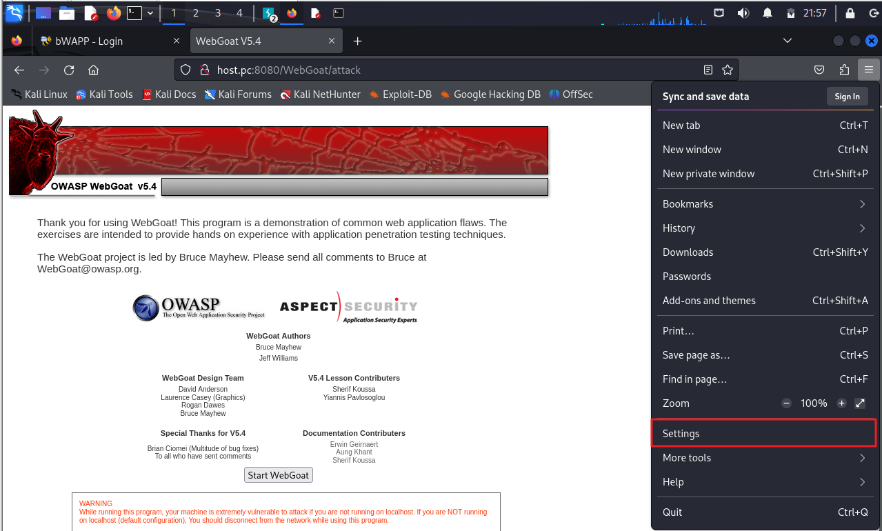Click the insecure connection padlock icon
The image size is (882, 531).
coord(203,70)
